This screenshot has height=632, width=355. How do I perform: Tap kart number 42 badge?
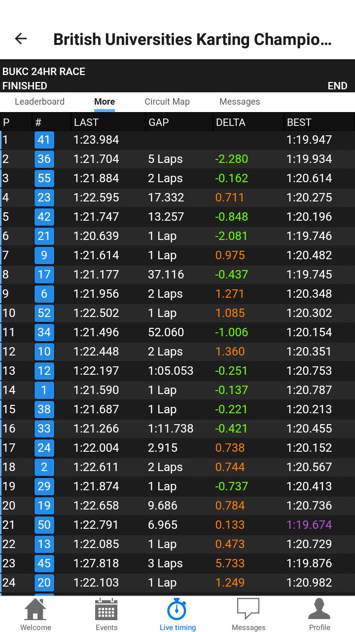click(x=44, y=217)
